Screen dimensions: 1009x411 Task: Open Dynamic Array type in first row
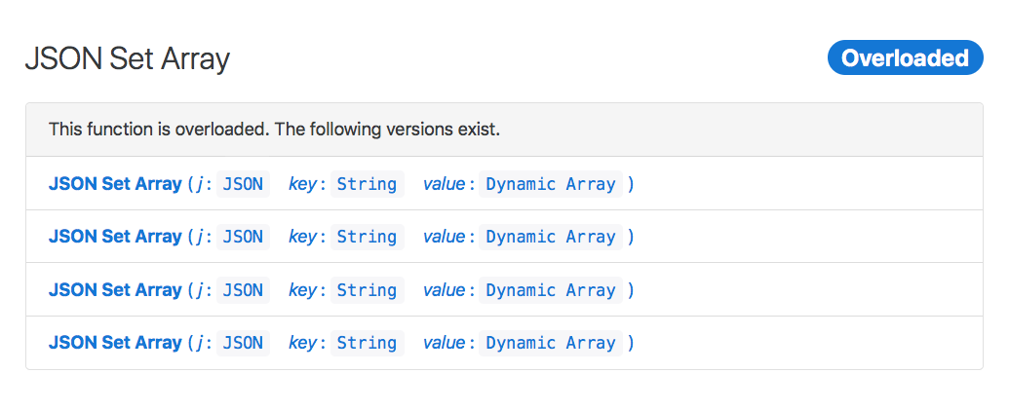[551, 184]
